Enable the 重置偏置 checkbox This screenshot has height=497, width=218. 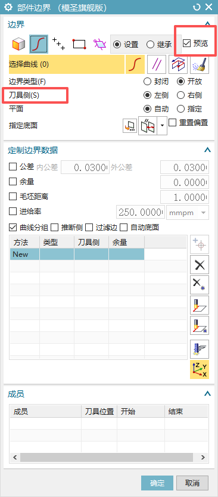click(172, 122)
